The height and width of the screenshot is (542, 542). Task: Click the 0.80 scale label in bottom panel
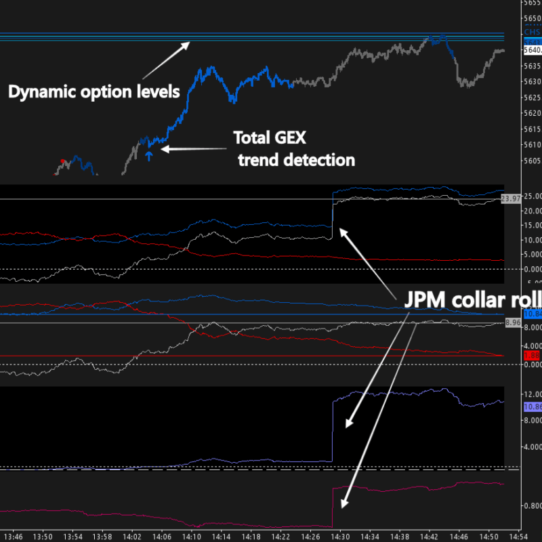pyautogui.click(x=533, y=505)
